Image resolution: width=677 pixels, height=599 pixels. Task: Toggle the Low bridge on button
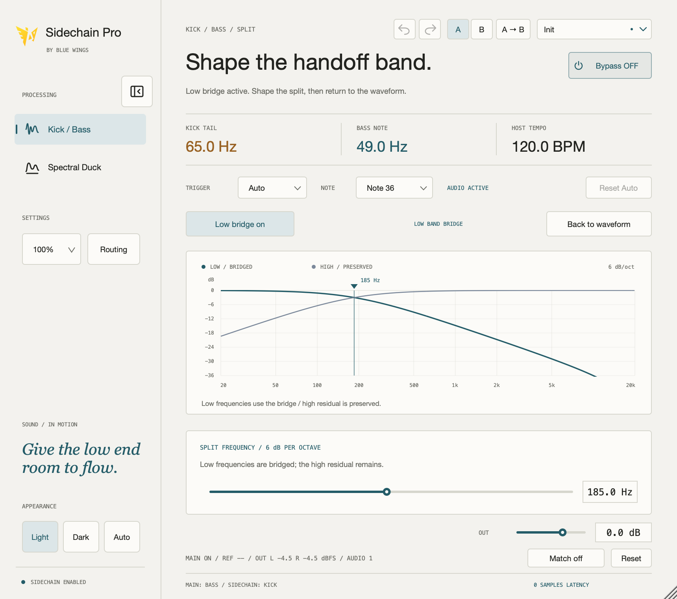240,224
